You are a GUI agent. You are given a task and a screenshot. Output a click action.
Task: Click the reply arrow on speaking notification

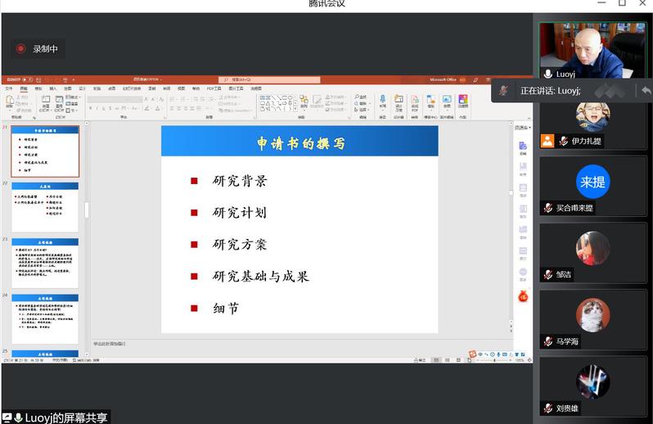point(645,90)
